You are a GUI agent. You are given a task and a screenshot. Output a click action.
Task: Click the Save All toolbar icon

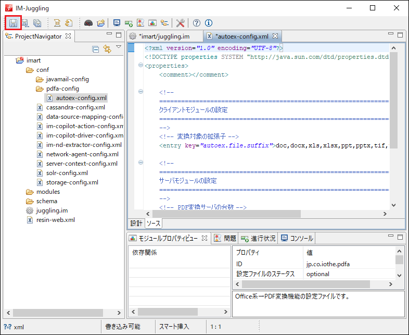tap(37, 23)
